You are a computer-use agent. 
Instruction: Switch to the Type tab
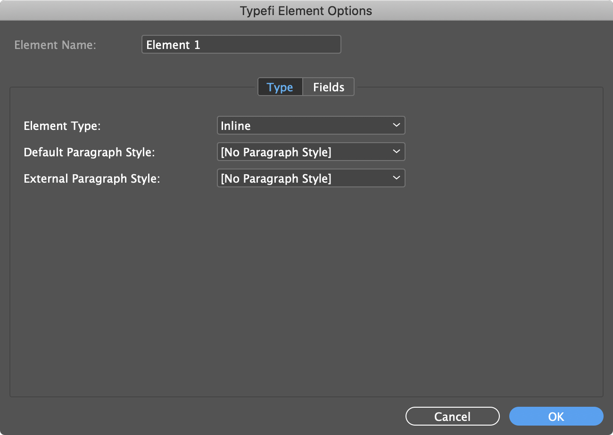tap(280, 87)
